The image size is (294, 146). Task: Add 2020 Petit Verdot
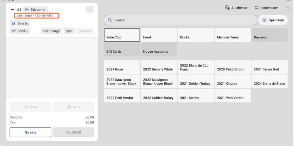233,67
